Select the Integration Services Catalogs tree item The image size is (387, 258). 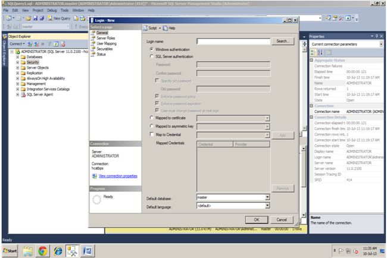click(x=48, y=89)
